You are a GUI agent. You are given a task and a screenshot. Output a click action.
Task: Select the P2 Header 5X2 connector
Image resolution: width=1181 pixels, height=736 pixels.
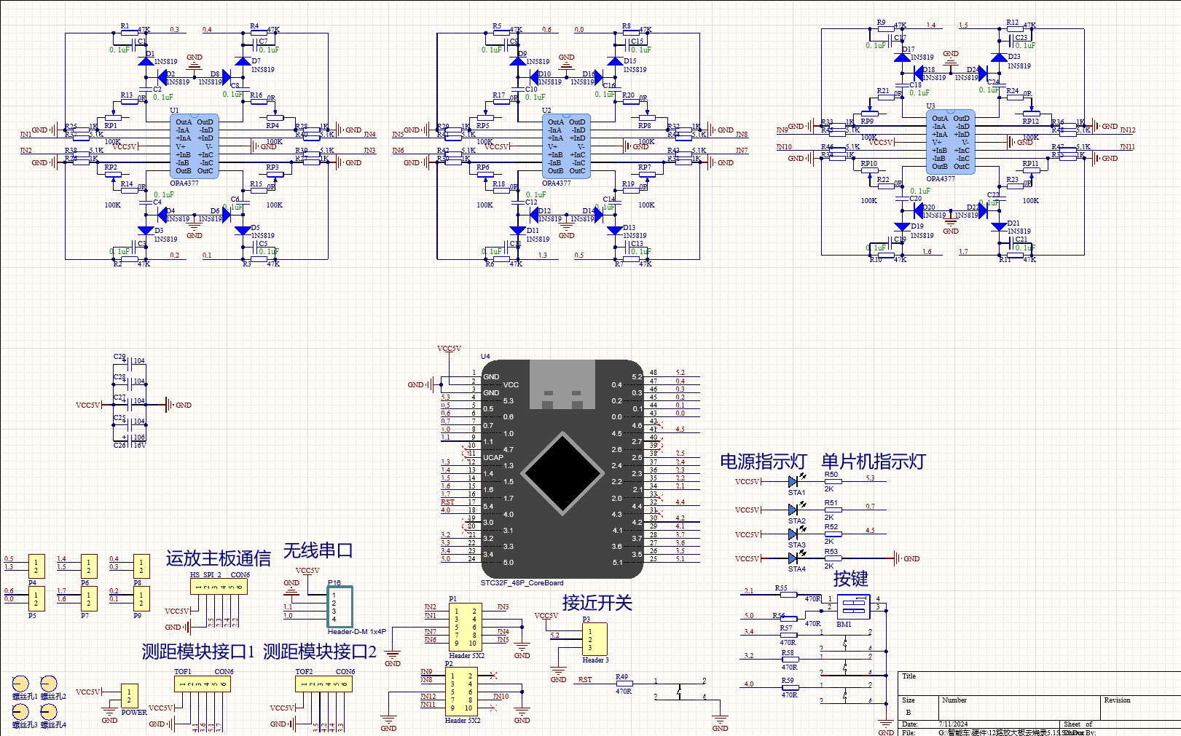460,692
